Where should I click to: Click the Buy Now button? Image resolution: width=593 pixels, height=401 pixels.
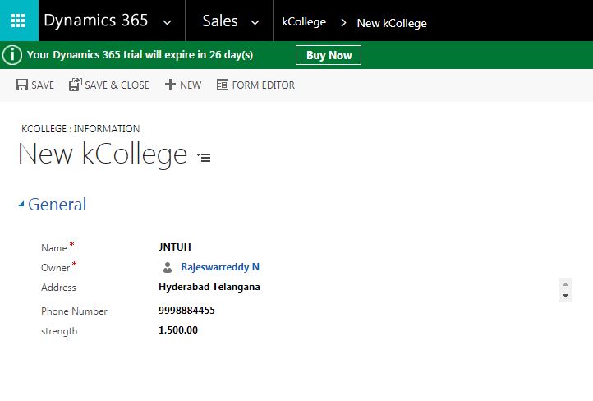pyautogui.click(x=329, y=55)
